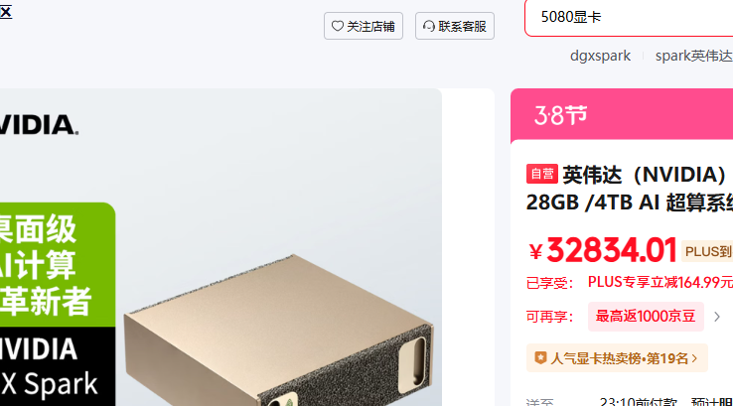Click the black NVIDIA DGX Spark label
The image size is (733, 406).
[x=57, y=366]
